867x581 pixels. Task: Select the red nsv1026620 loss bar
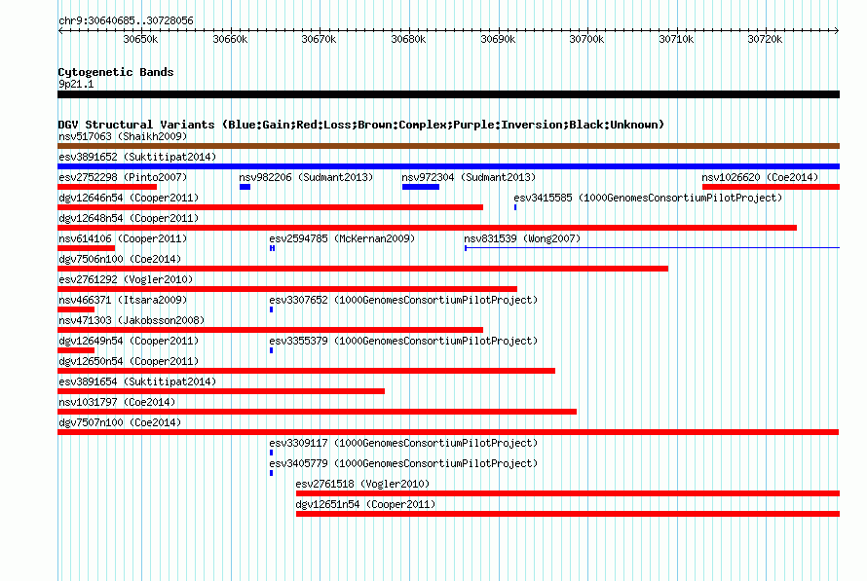point(771,187)
